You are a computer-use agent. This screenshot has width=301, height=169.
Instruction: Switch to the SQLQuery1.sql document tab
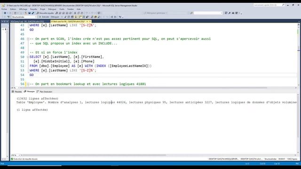[27, 22]
